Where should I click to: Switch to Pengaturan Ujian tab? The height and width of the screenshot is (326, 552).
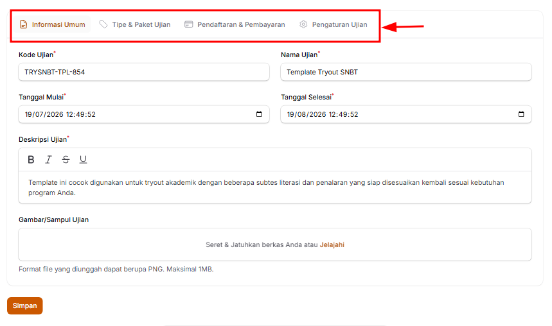pyautogui.click(x=334, y=24)
